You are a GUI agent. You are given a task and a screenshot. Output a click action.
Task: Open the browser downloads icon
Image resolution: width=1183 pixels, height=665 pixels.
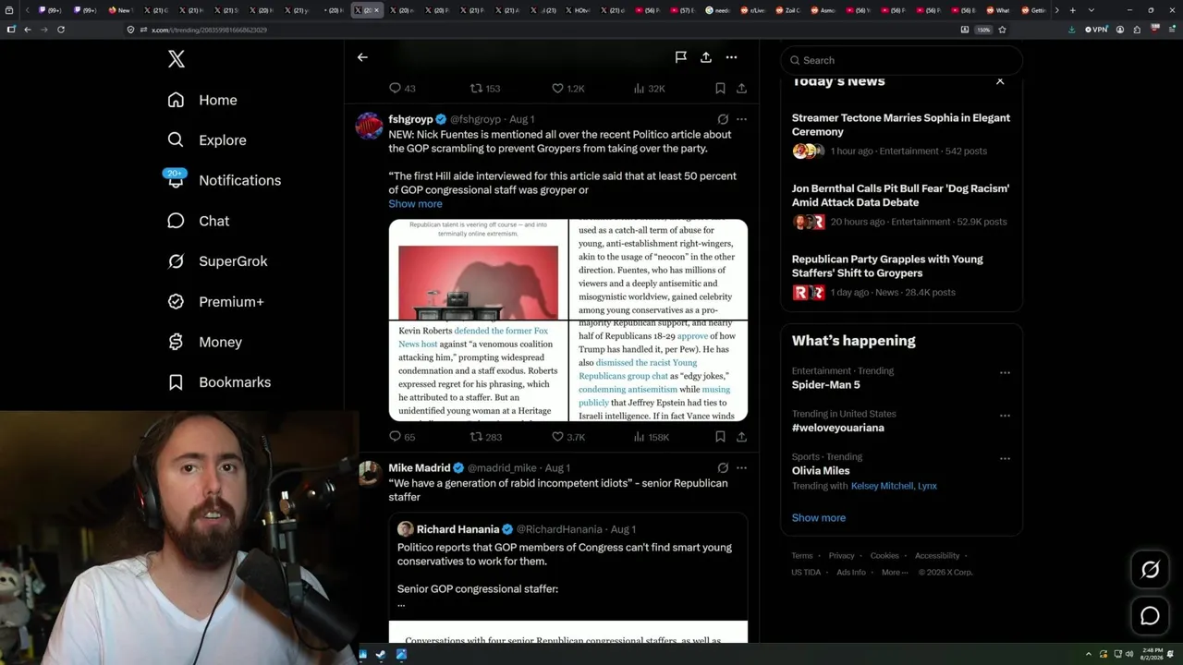(1071, 30)
